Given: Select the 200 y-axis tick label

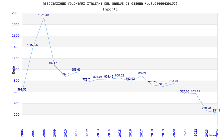Looking at the screenshot, I should [x=17, y=115].
